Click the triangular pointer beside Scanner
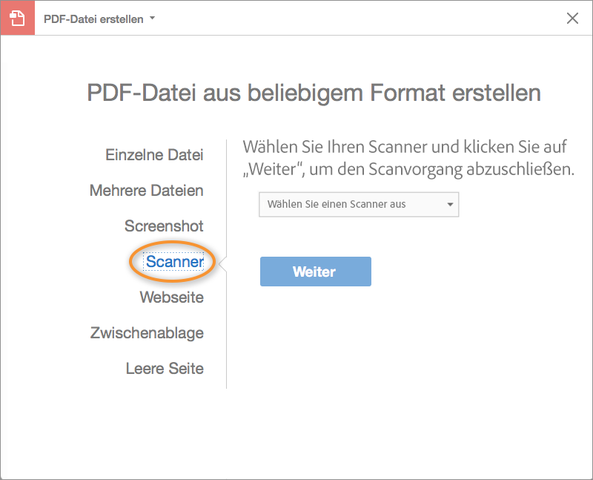Image resolution: width=593 pixels, height=480 pixels. coord(222,262)
